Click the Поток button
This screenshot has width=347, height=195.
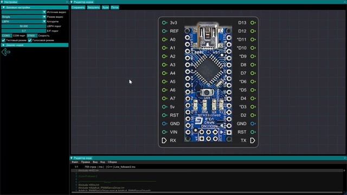[114, 8]
